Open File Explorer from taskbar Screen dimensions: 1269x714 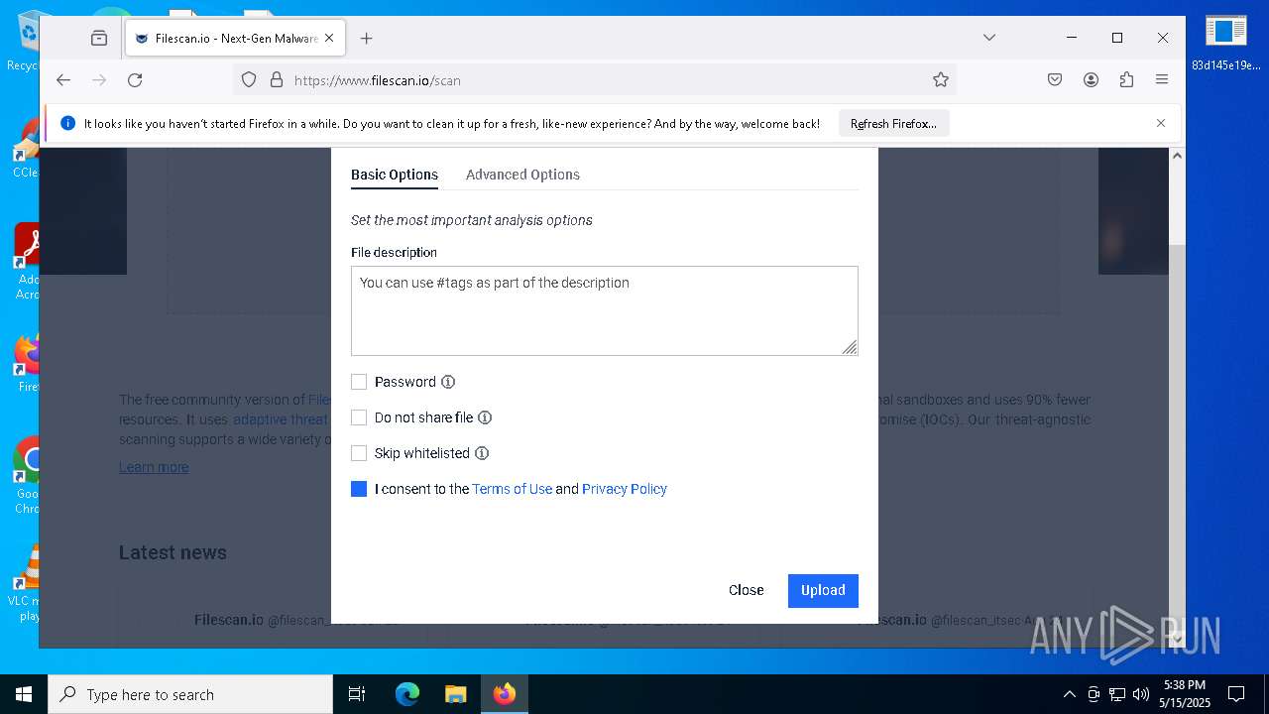[455, 694]
